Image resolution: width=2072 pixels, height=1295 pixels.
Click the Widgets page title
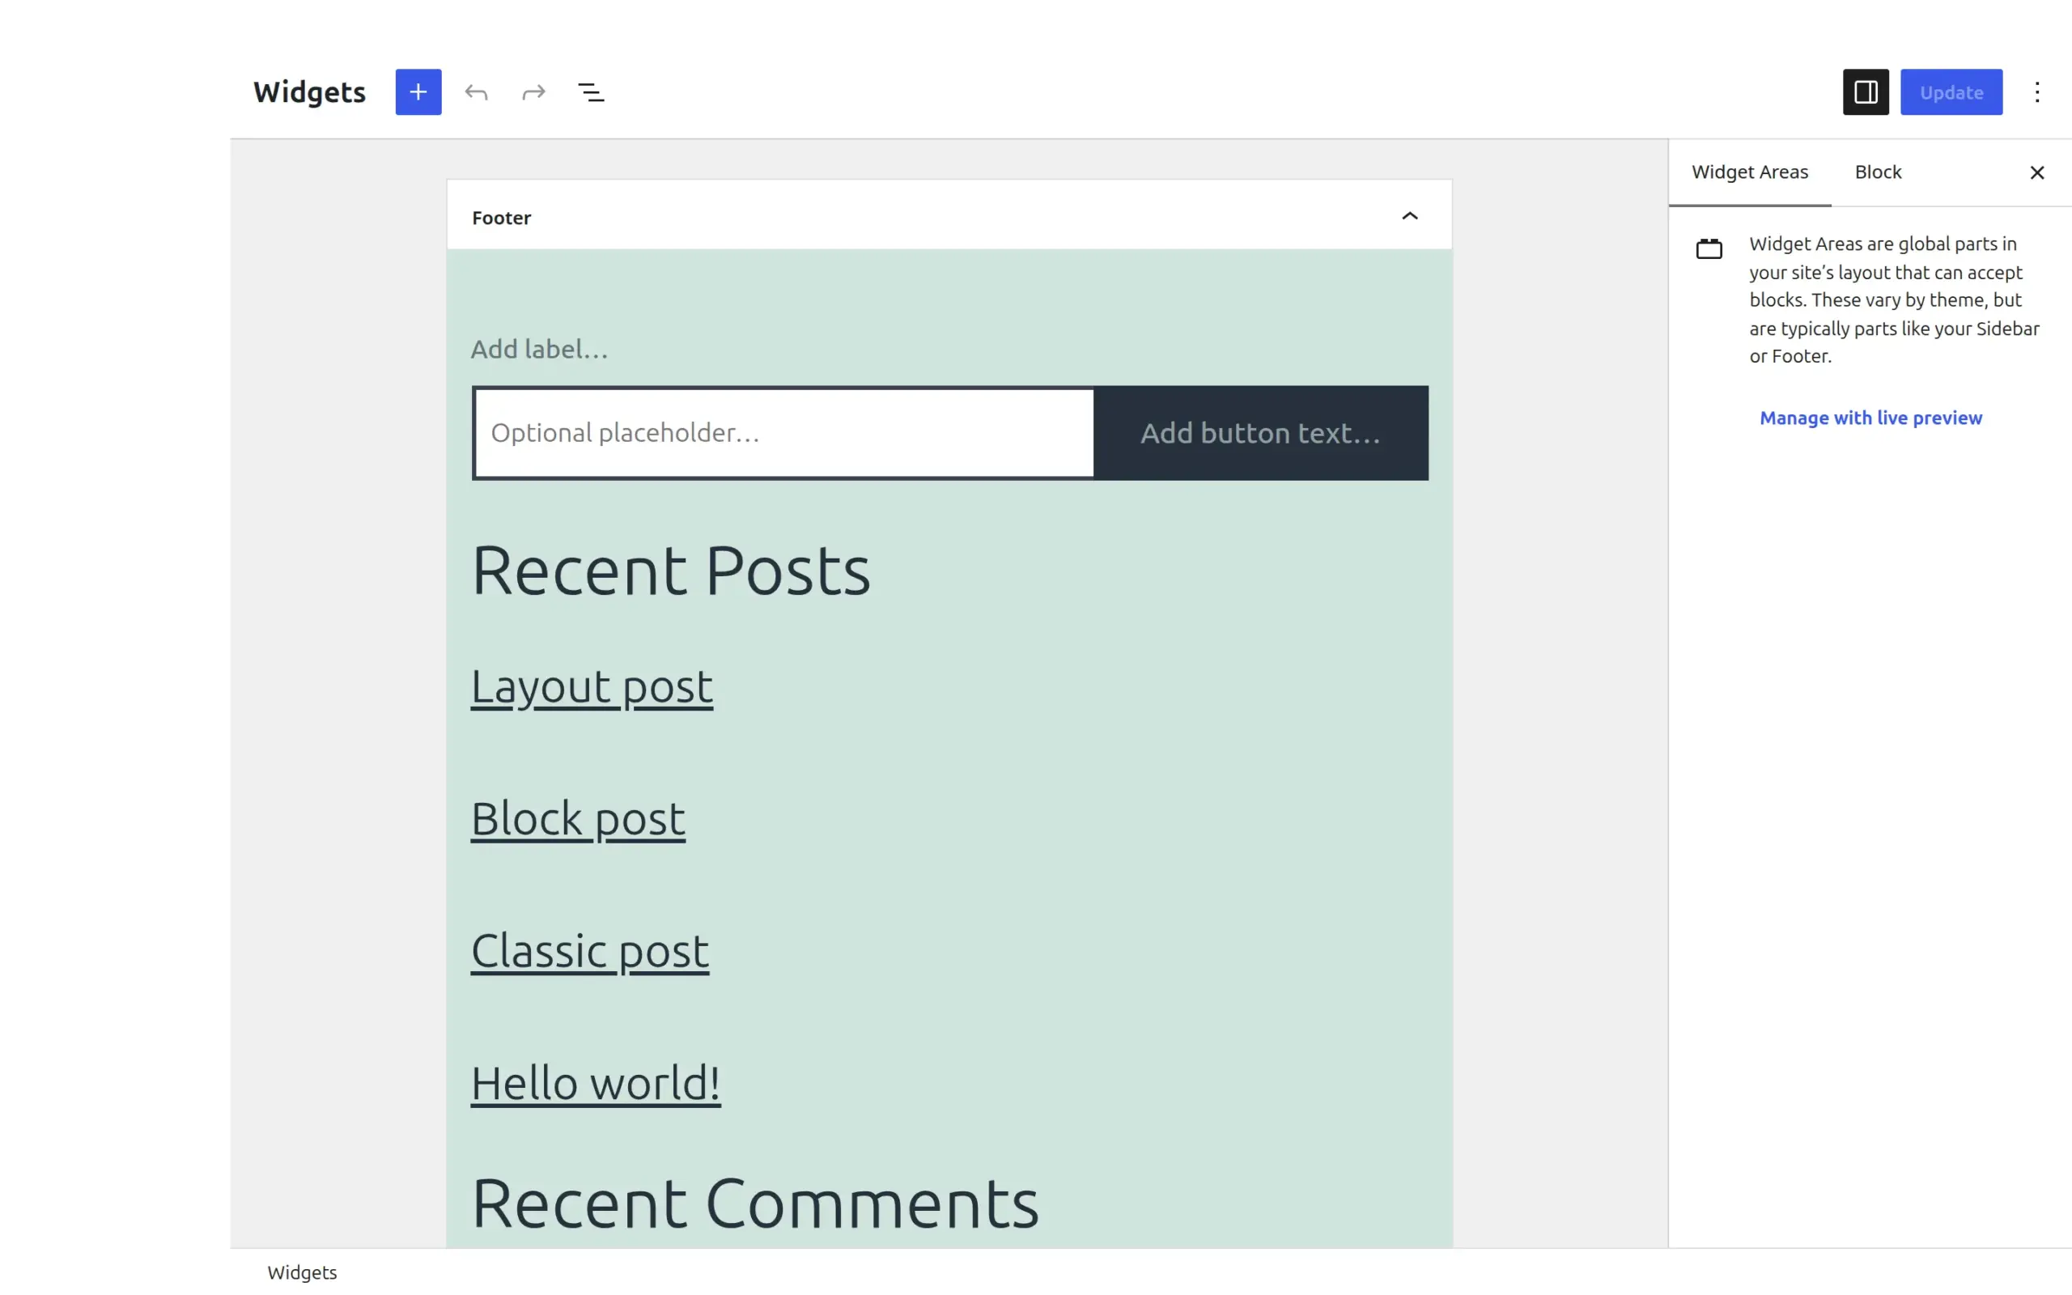309,91
